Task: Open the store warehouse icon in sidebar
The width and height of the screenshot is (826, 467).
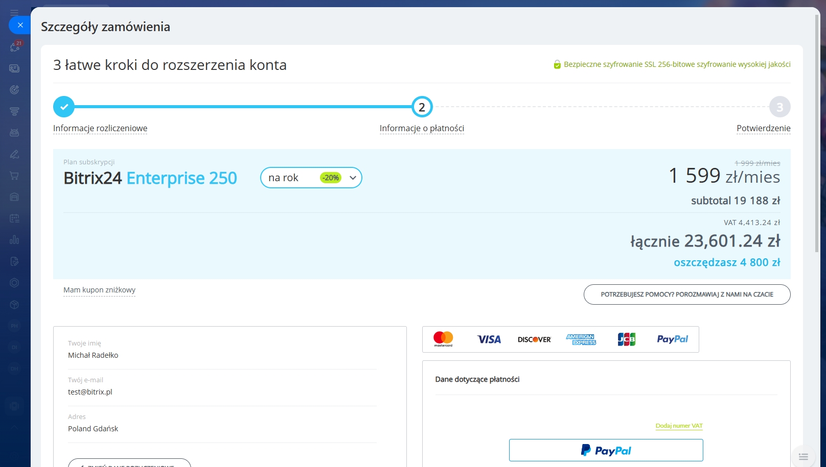Action: pyautogui.click(x=14, y=197)
